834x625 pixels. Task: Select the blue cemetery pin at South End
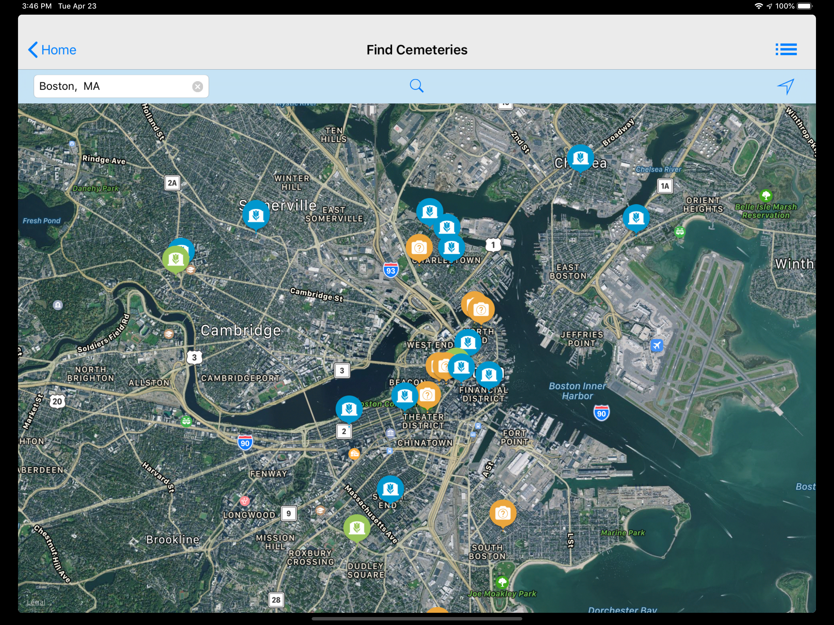coord(390,489)
